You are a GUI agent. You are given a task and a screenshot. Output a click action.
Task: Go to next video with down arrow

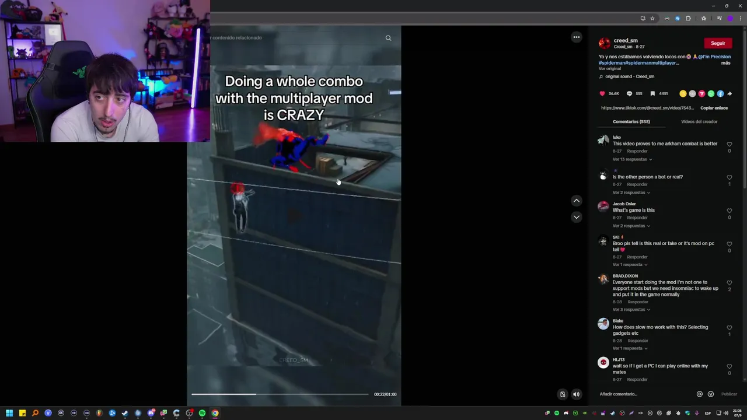pyautogui.click(x=577, y=217)
